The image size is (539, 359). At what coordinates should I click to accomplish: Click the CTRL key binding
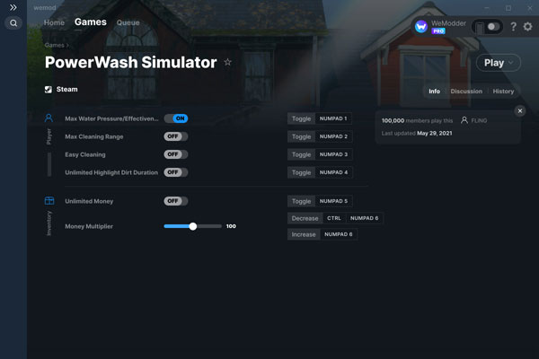coord(334,218)
